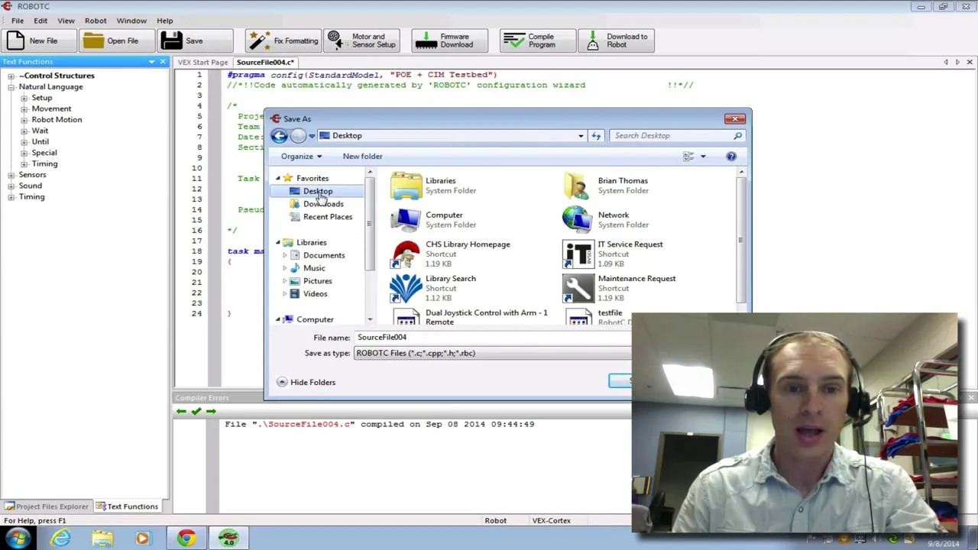Select Downloads under Favorites
978x550 pixels.
click(x=323, y=204)
